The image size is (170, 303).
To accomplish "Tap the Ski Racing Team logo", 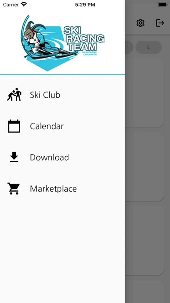I will pos(63,43).
